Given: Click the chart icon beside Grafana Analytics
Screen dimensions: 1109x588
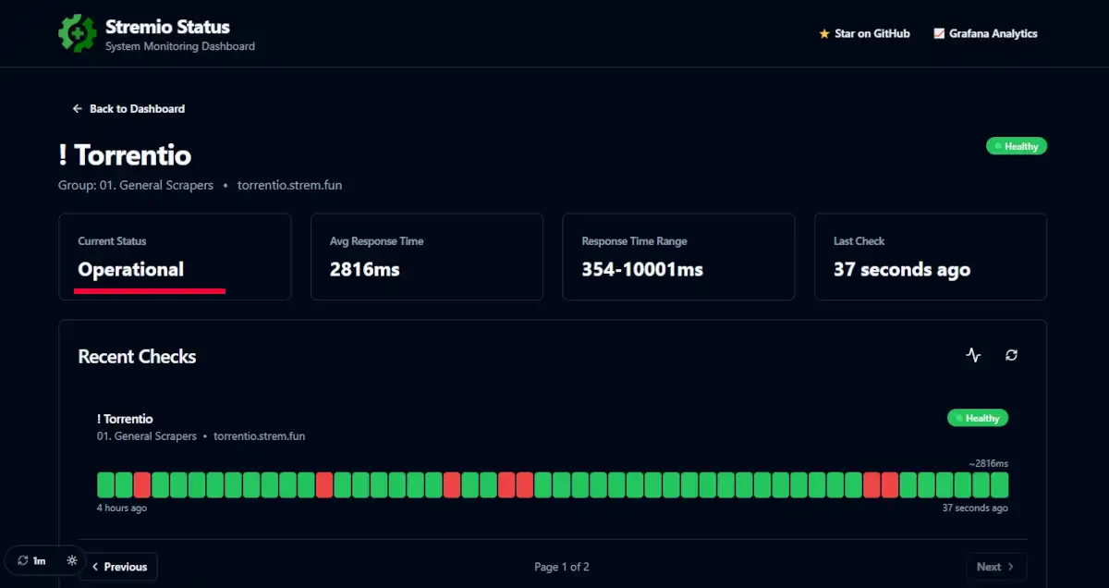Looking at the screenshot, I should [x=939, y=34].
